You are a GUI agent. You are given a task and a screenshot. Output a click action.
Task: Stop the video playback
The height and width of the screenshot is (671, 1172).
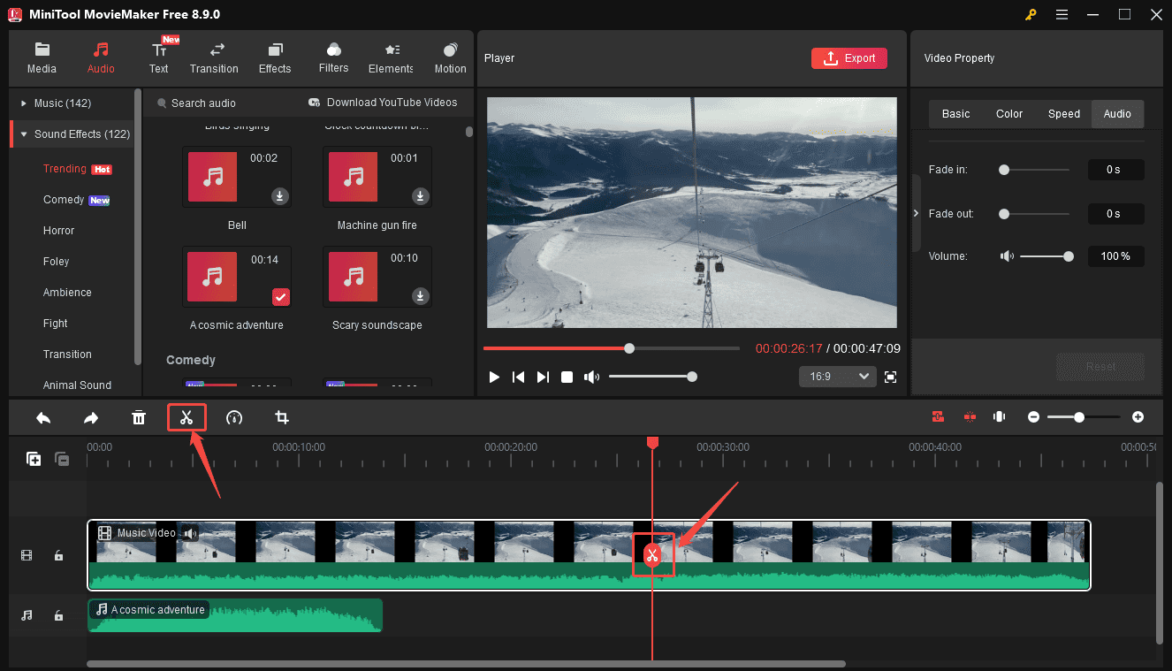(567, 377)
